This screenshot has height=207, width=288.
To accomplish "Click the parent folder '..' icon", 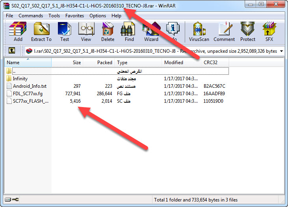I will pyautogui.click(x=9, y=71).
